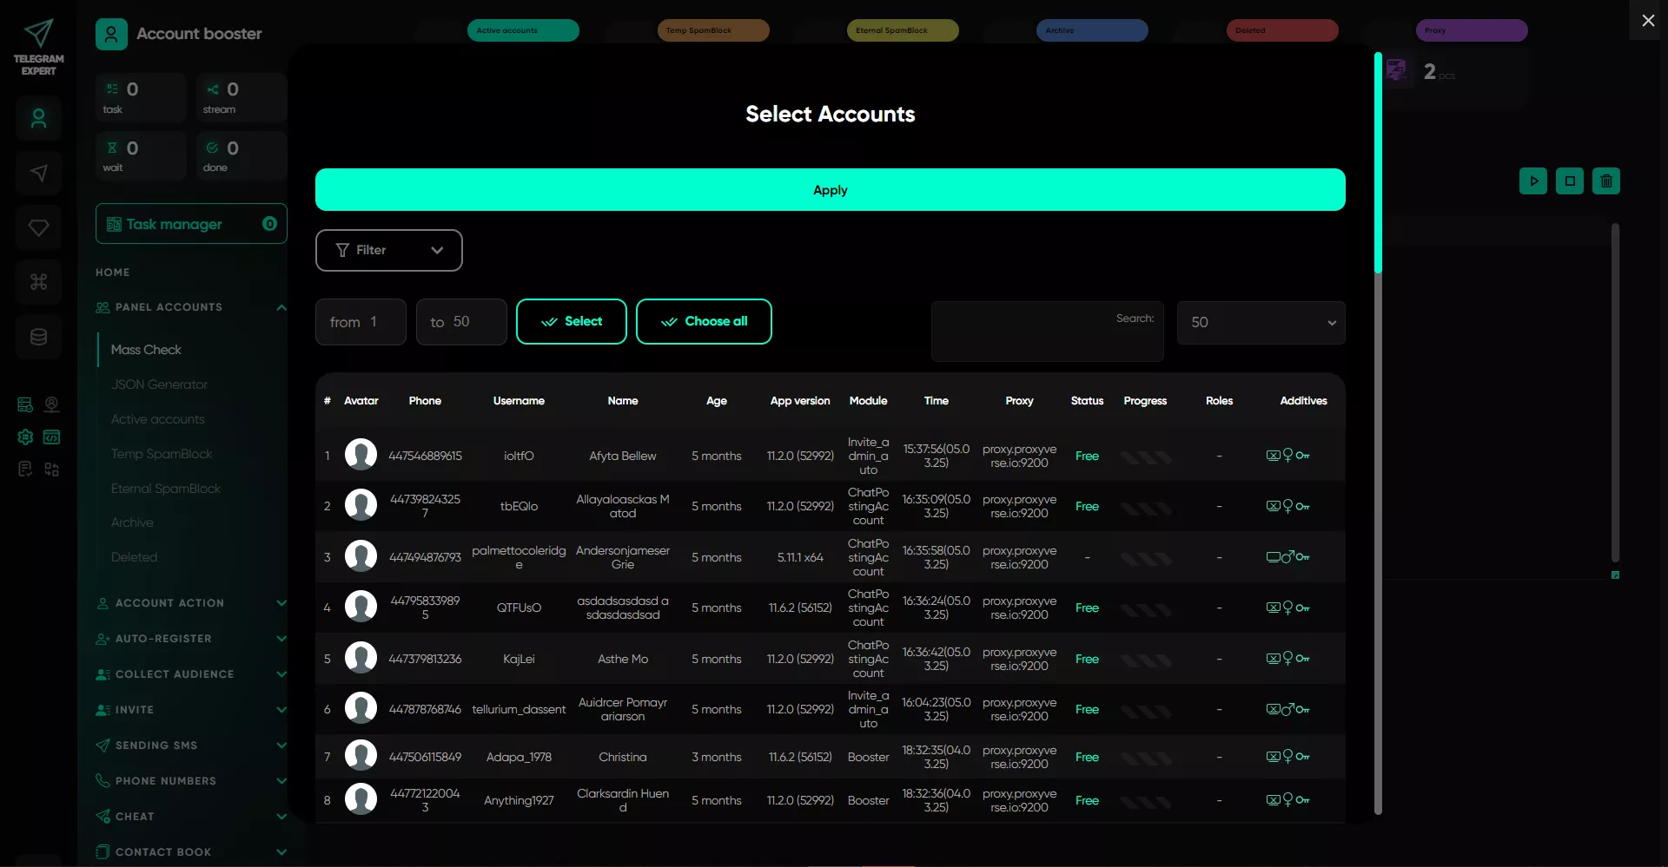This screenshot has height=867, width=1668.
Task: Click the avatar of Christina
Action: (x=361, y=755)
